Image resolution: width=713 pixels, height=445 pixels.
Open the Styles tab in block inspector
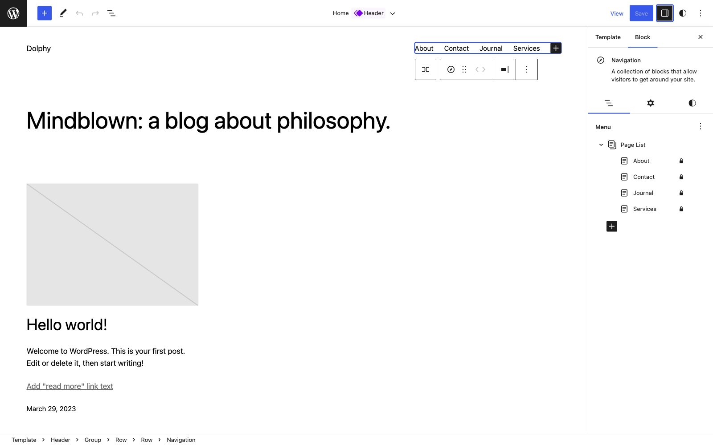coord(692,103)
